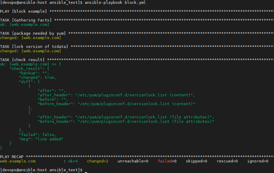This screenshot has height=173, width=274.
Task: Click 'changed: [web.example.com]' under lock version of tzdata
Action: (30, 51)
